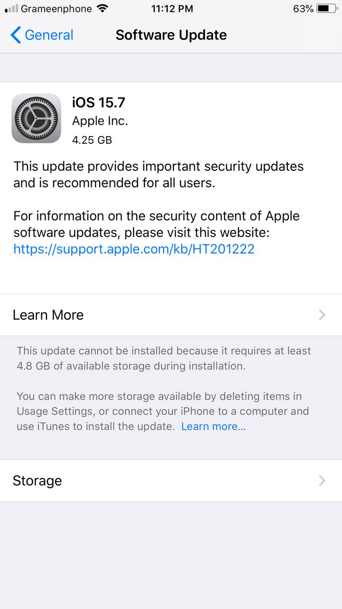The height and width of the screenshot is (609, 342).
Task: Tap the chevron on Learn More row
Action: [322, 314]
